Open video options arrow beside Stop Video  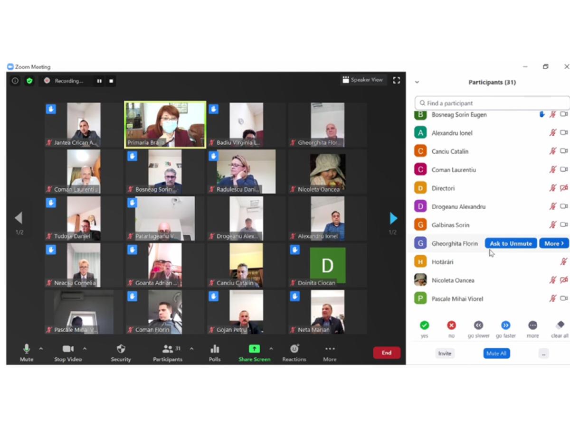point(85,349)
